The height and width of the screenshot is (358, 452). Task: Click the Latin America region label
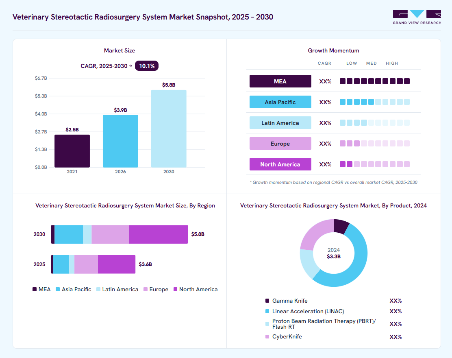280,123
